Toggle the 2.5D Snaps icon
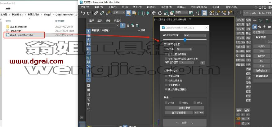 point(212,13)
